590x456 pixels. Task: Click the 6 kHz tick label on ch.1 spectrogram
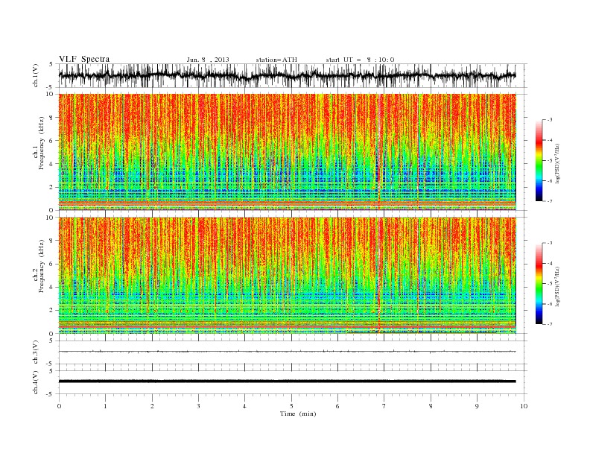[52, 141]
